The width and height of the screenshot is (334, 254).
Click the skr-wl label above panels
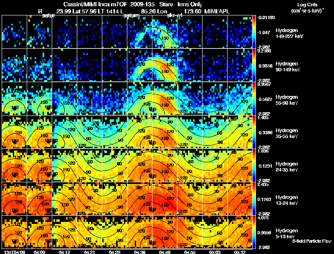click(x=175, y=15)
